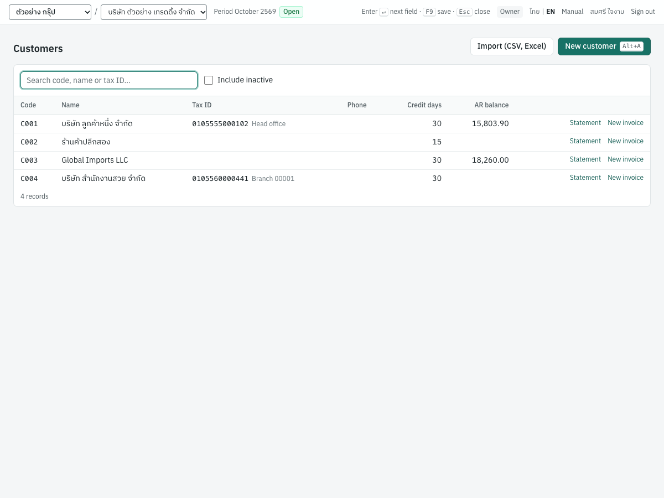Viewport: 664px width, 498px height.
Task: Click the Credit days column header
Action: pyautogui.click(x=424, y=105)
